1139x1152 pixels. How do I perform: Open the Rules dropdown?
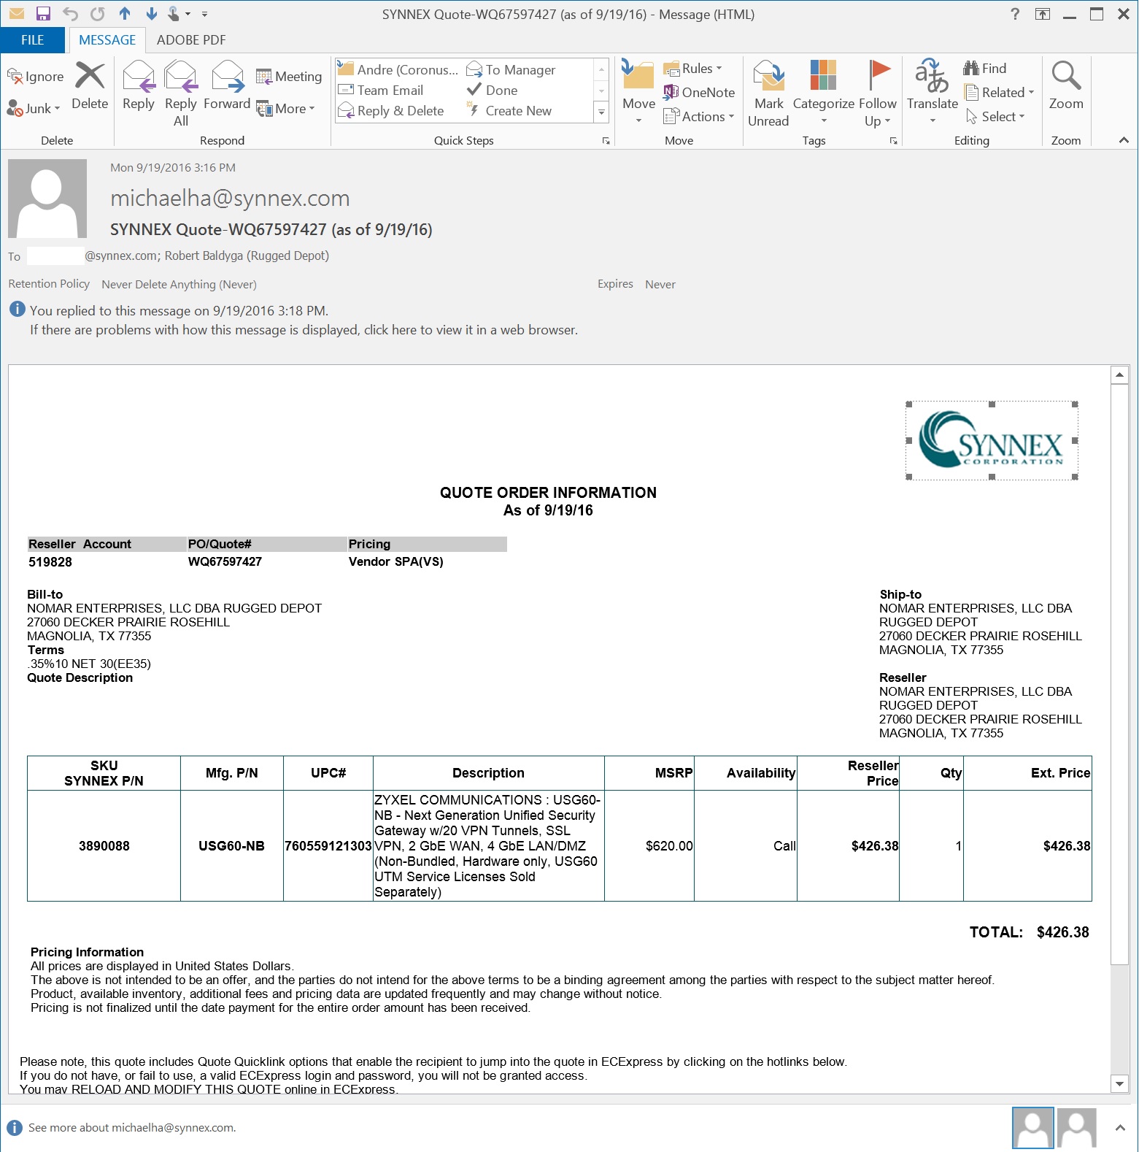692,69
